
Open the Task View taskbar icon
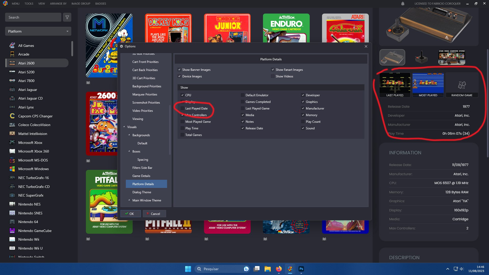coord(256,269)
